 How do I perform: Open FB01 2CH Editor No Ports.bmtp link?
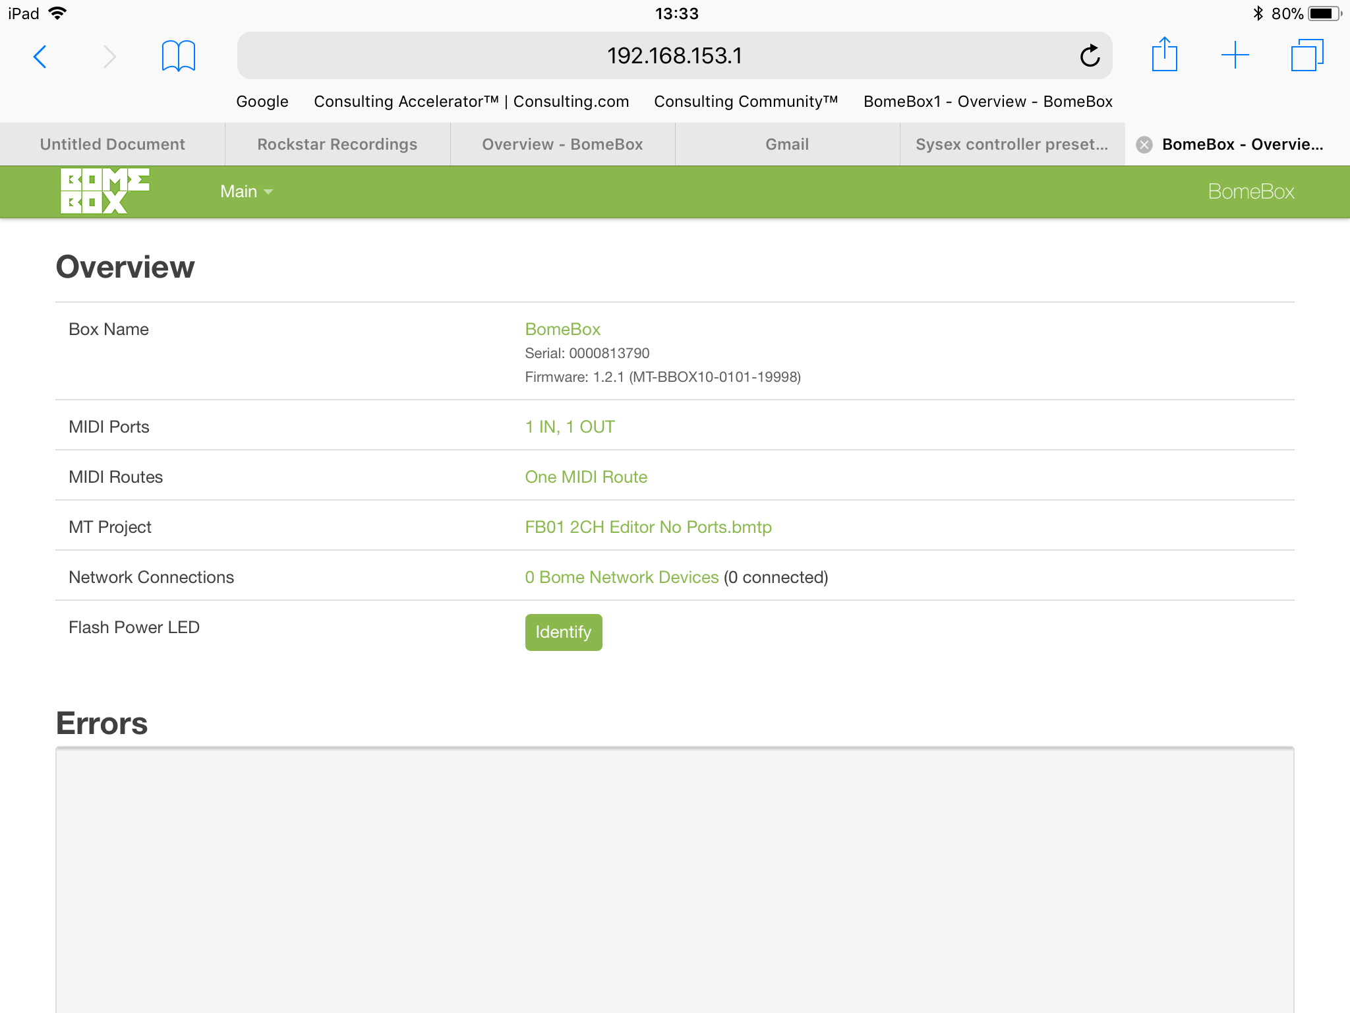point(648,527)
